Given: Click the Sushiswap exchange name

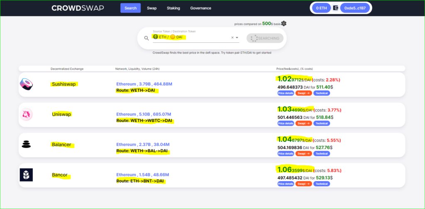Looking at the screenshot, I should (x=64, y=84).
